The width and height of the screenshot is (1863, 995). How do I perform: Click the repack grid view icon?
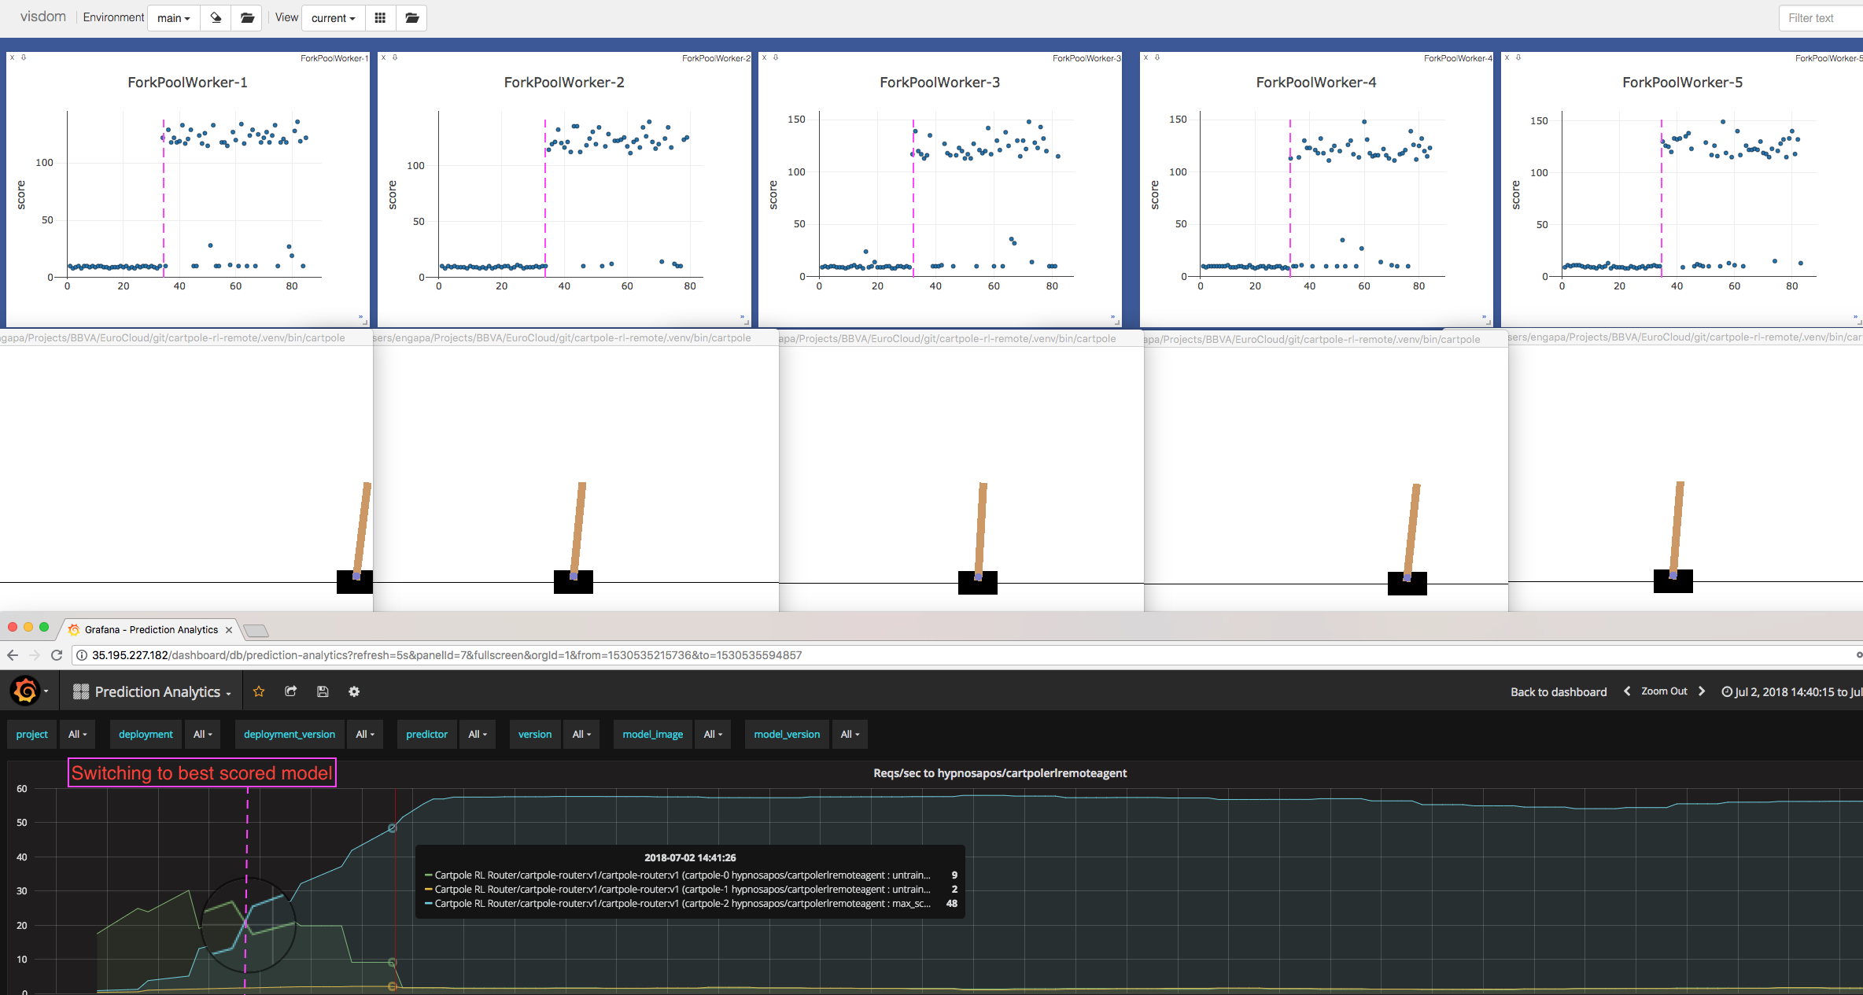[x=380, y=17]
